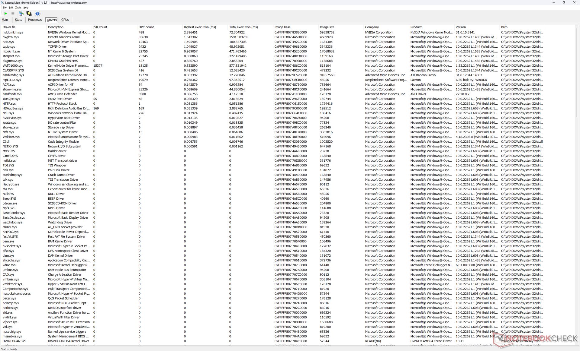The height and width of the screenshot is (351, 580).
Task: Select the HDAudBus.sys driver row
Action: click(273, 108)
